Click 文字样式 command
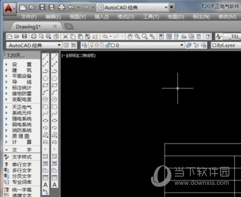Viewport: 241px width, 197px height. 22,157
